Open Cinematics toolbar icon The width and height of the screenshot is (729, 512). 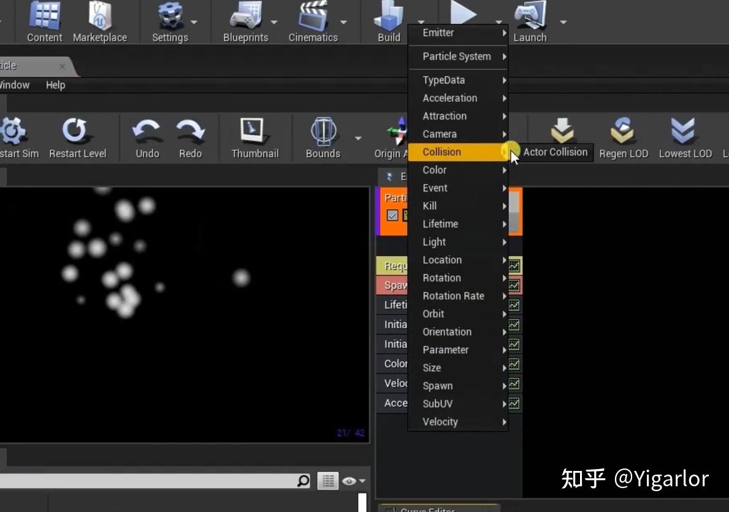click(313, 17)
